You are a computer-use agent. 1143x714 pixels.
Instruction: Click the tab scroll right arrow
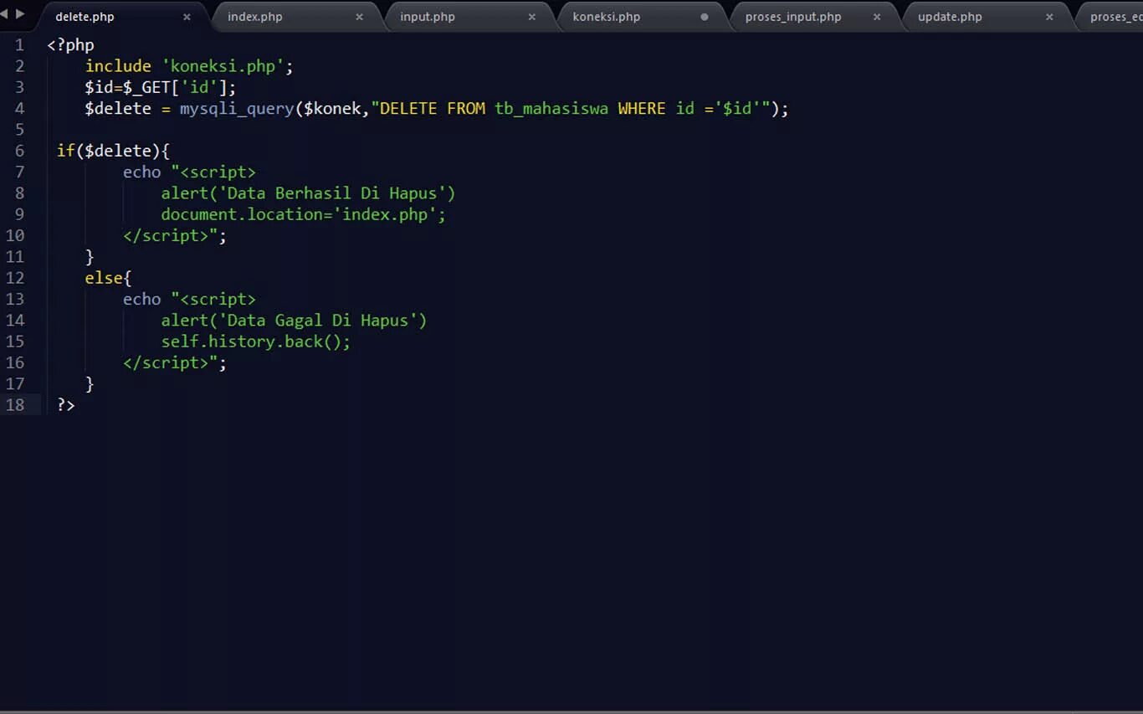tap(20, 14)
